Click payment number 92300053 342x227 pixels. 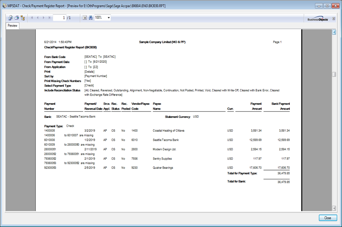pos(50,168)
